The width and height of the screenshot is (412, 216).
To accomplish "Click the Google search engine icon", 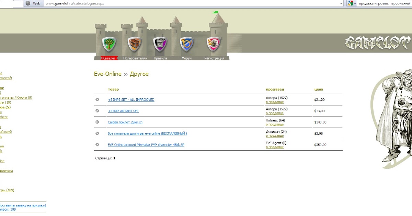I will pos(350,3).
